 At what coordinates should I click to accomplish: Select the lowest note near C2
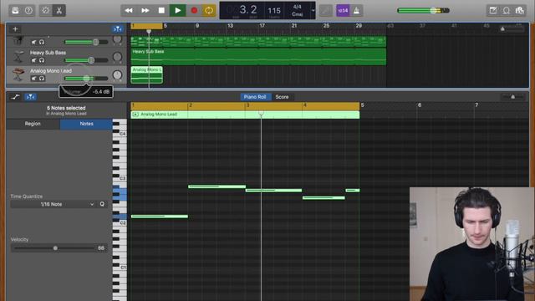click(160, 217)
